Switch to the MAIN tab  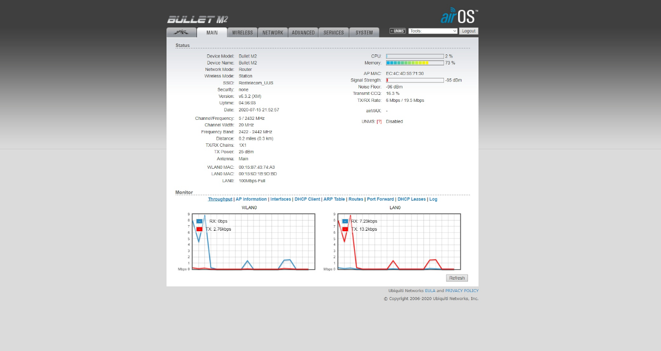(212, 32)
